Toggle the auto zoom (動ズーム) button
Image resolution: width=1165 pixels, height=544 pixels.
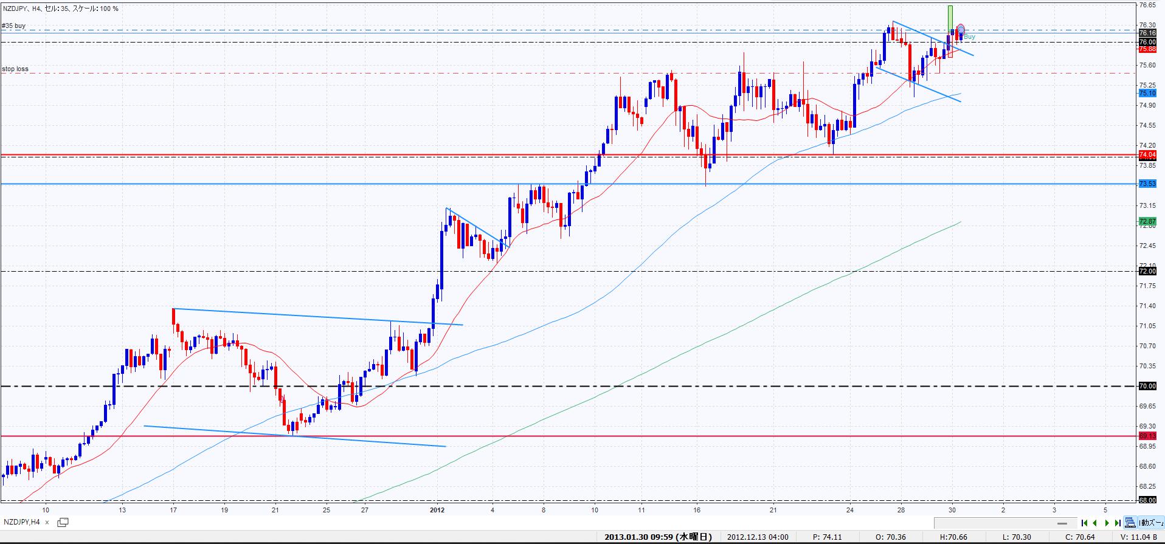(1150, 523)
